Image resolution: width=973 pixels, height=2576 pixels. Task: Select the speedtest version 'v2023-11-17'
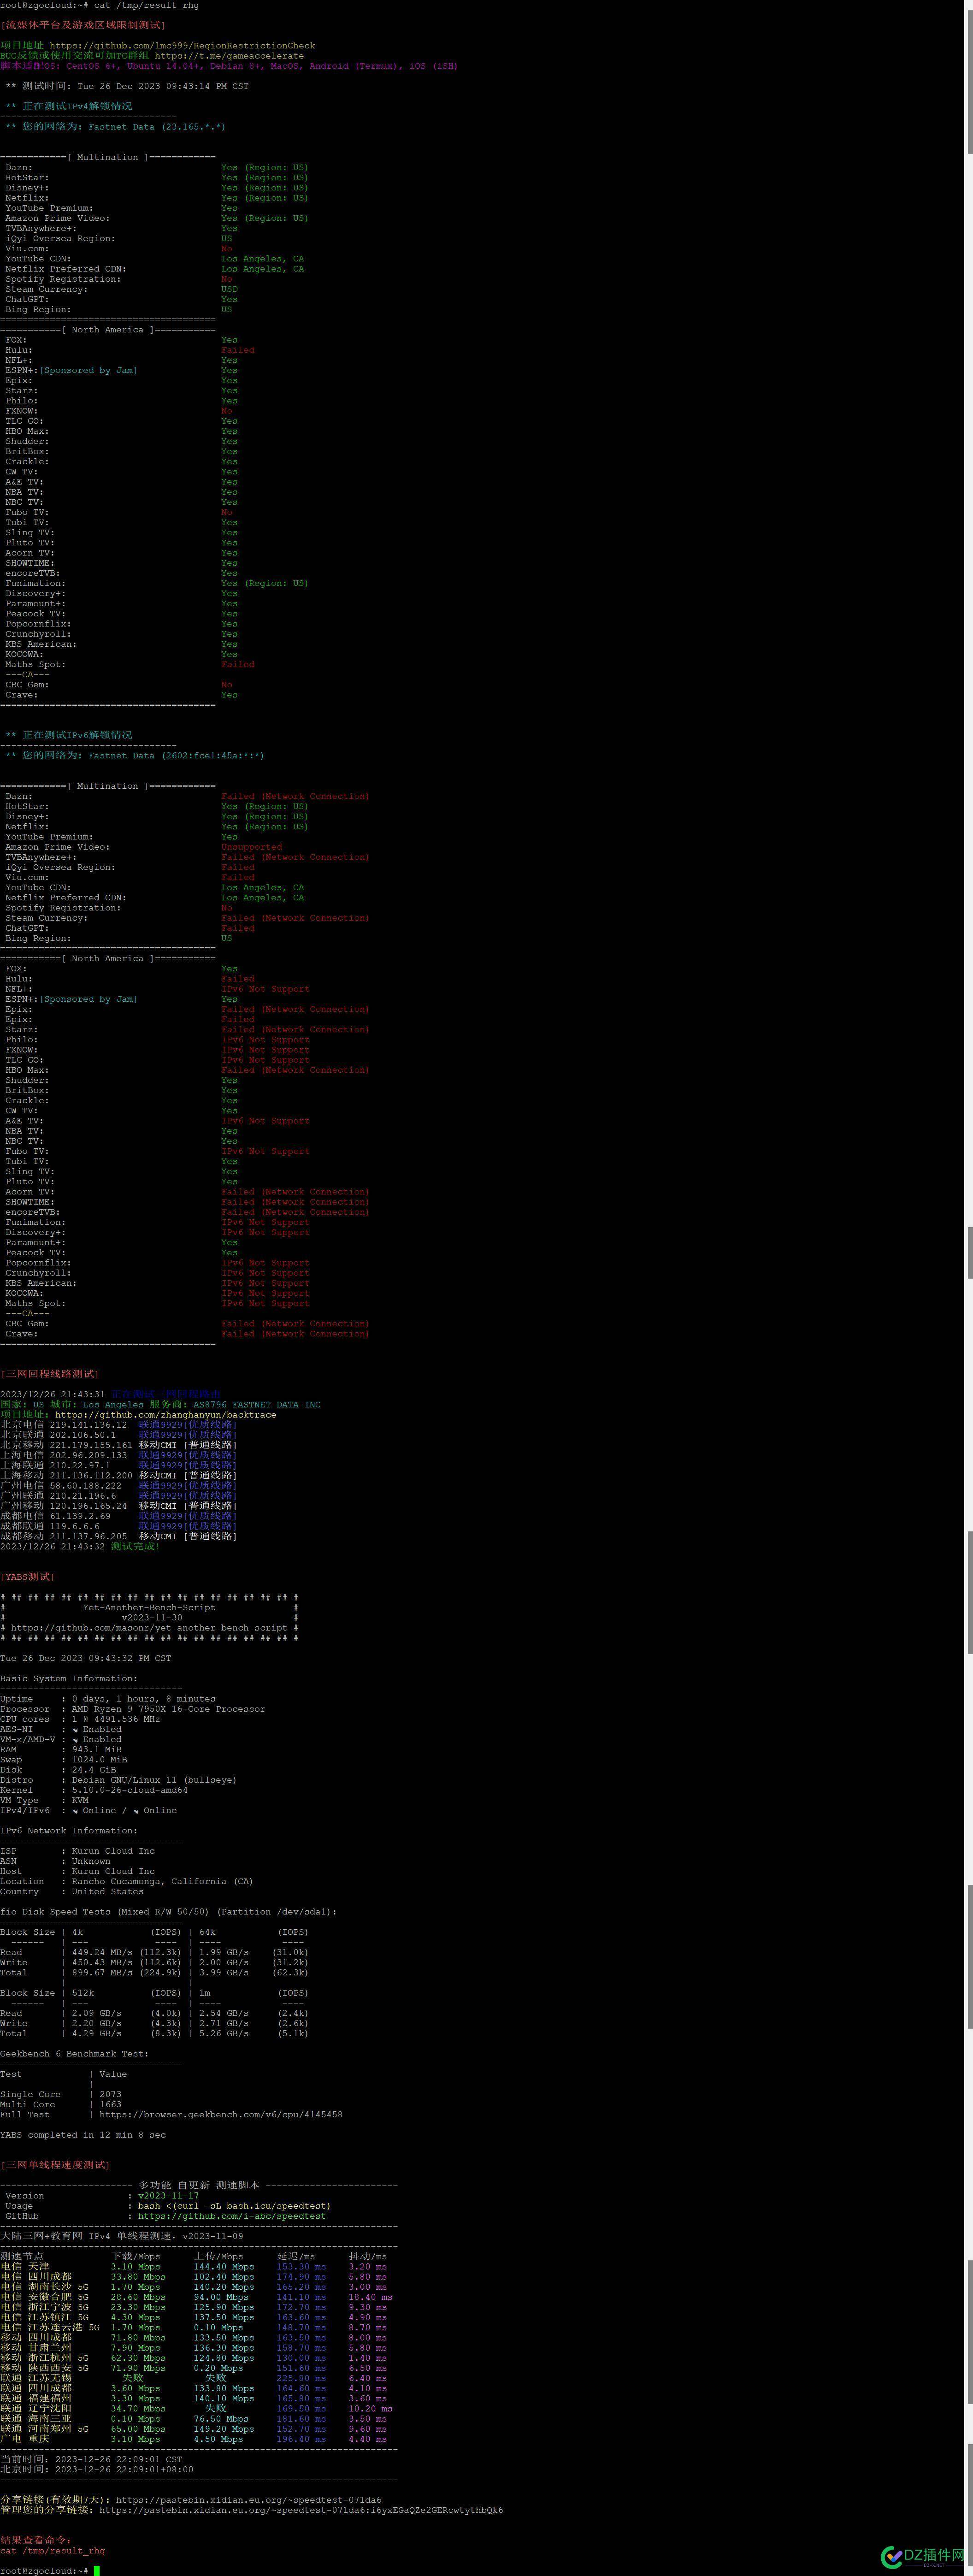(x=168, y=2196)
